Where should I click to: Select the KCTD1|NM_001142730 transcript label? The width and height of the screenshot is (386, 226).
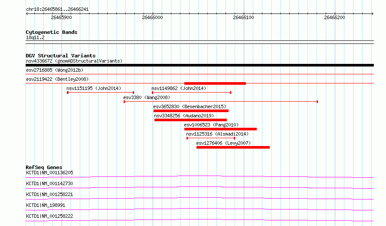(x=49, y=183)
